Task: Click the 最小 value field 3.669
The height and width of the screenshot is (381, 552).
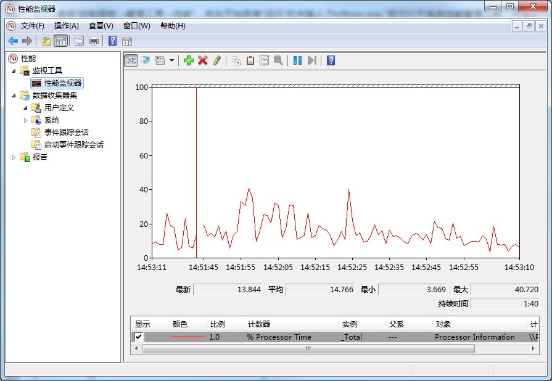Action: [413, 289]
